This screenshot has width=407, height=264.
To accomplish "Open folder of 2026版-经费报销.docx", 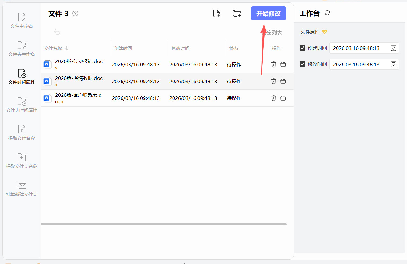I will [x=283, y=64].
